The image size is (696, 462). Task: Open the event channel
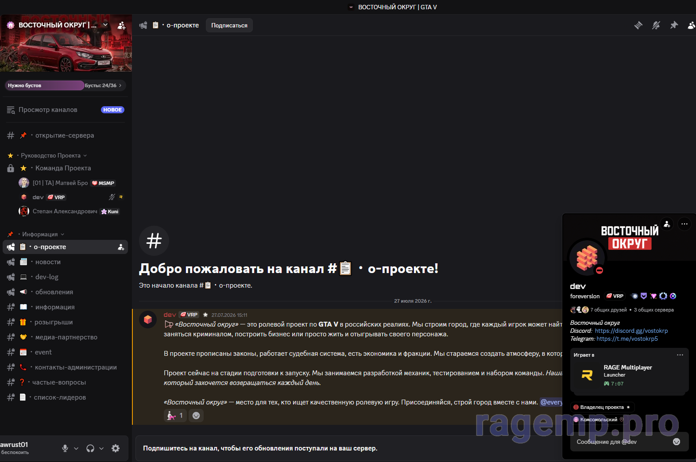coord(66,352)
